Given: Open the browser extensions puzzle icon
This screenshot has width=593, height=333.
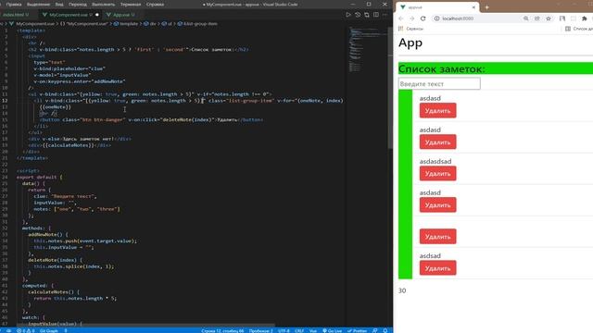Looking at the screenshot, I should (585, 18).
